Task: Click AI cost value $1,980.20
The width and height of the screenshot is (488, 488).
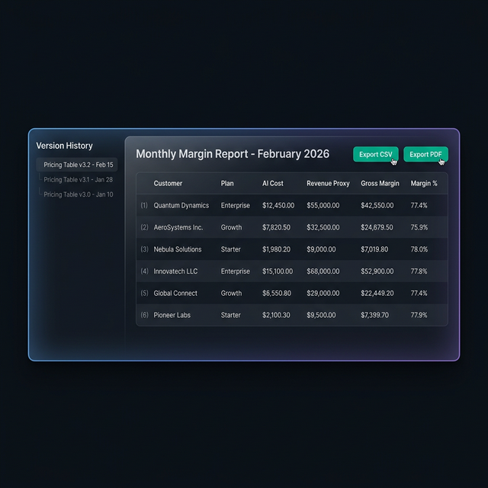Action: coord(276,249)
